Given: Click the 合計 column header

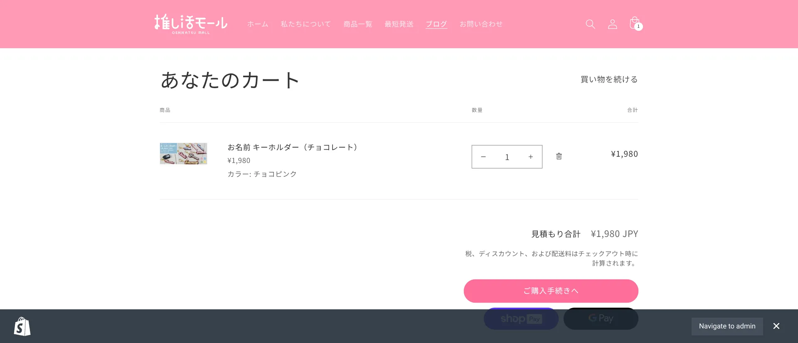Looking at the screenshot, I should coord(633,110).
